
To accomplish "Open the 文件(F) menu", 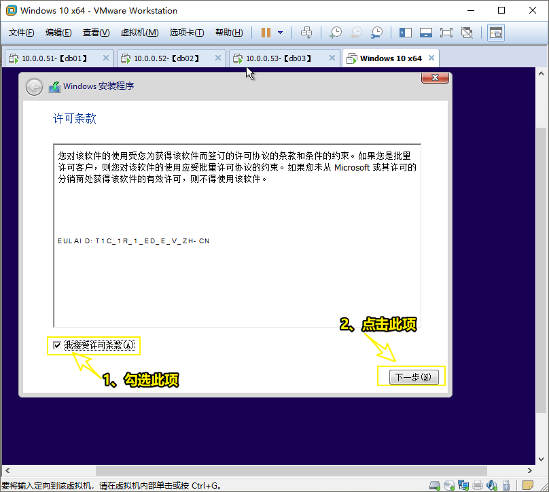I will 21,33.
